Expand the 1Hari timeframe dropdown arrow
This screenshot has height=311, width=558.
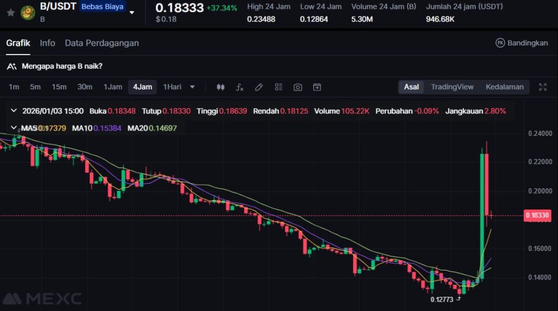pos(192,87)
